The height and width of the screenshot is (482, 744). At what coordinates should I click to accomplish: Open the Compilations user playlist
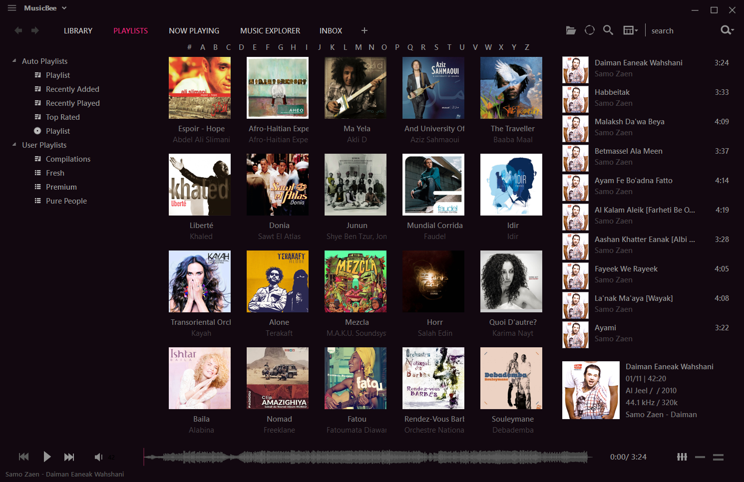(68, 159)
